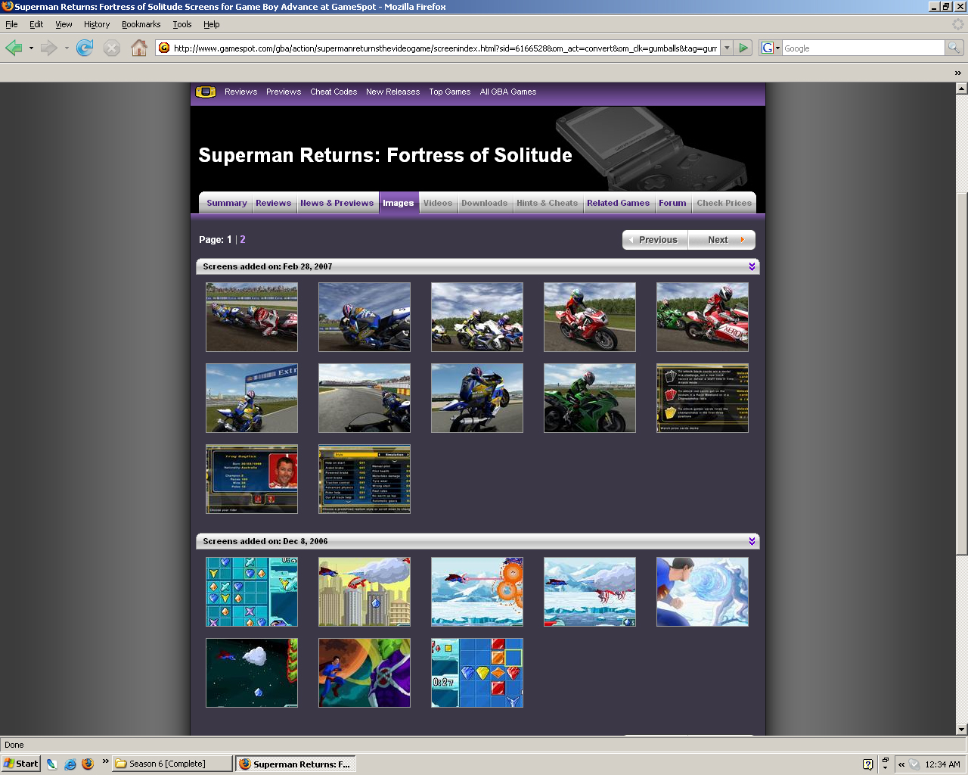
Task: Open the puzzle screenshot showing 0:27 timer
Action: tap(477, 673)
